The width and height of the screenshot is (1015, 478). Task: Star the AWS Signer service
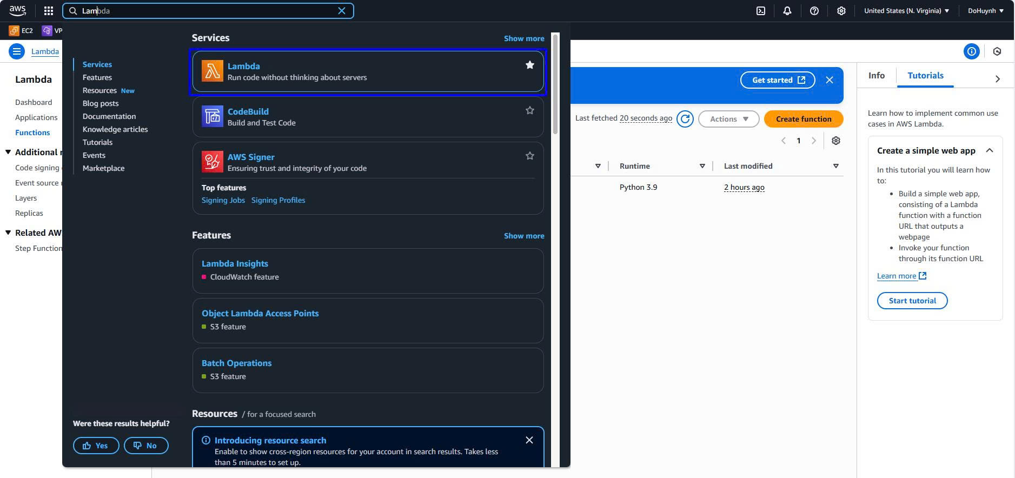tap(529, 156)
